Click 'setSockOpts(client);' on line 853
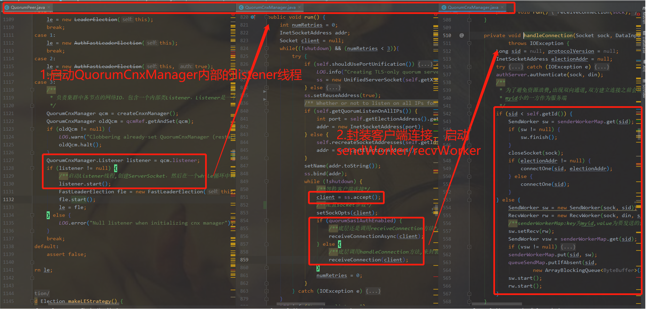Screen dimensions: 646x309 pos(347,213)
